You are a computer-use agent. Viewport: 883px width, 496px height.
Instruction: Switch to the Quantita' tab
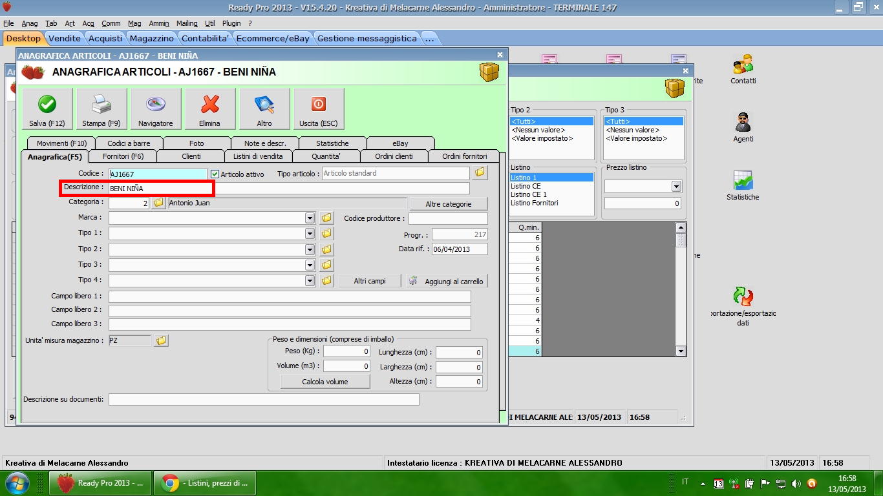[x=326, y=156]
